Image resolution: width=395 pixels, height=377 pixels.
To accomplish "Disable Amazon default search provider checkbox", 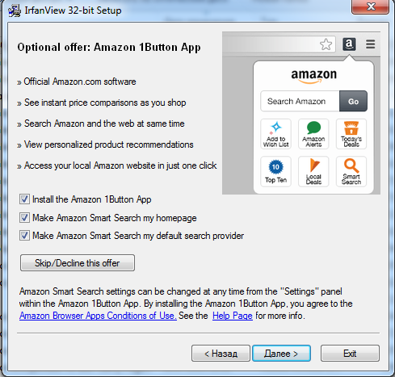I will point(24,236).
